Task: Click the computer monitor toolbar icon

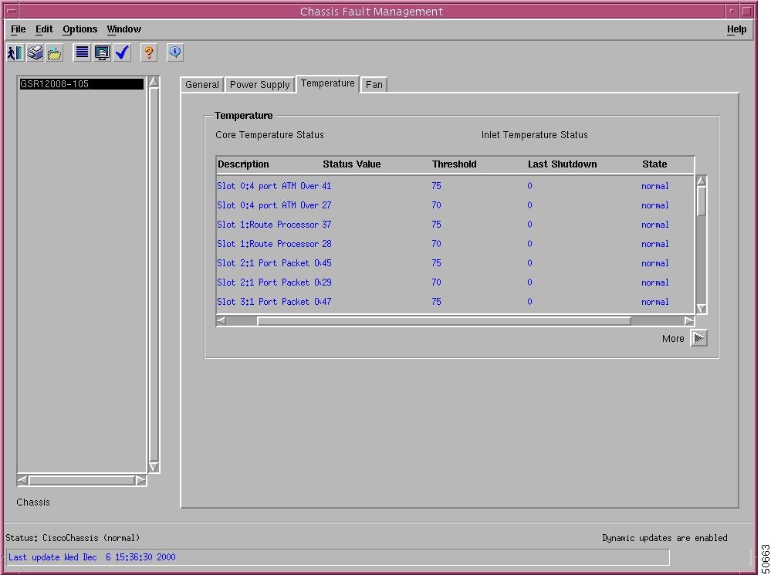Action: pyautogui.click(x=102, y=52)
